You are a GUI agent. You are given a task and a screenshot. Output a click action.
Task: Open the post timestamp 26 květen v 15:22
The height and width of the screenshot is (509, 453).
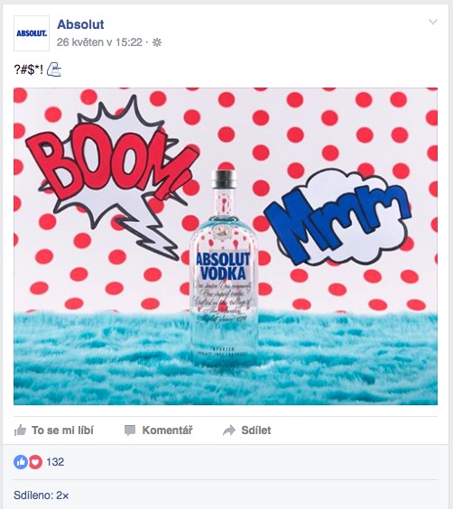[x=99, y=42]
